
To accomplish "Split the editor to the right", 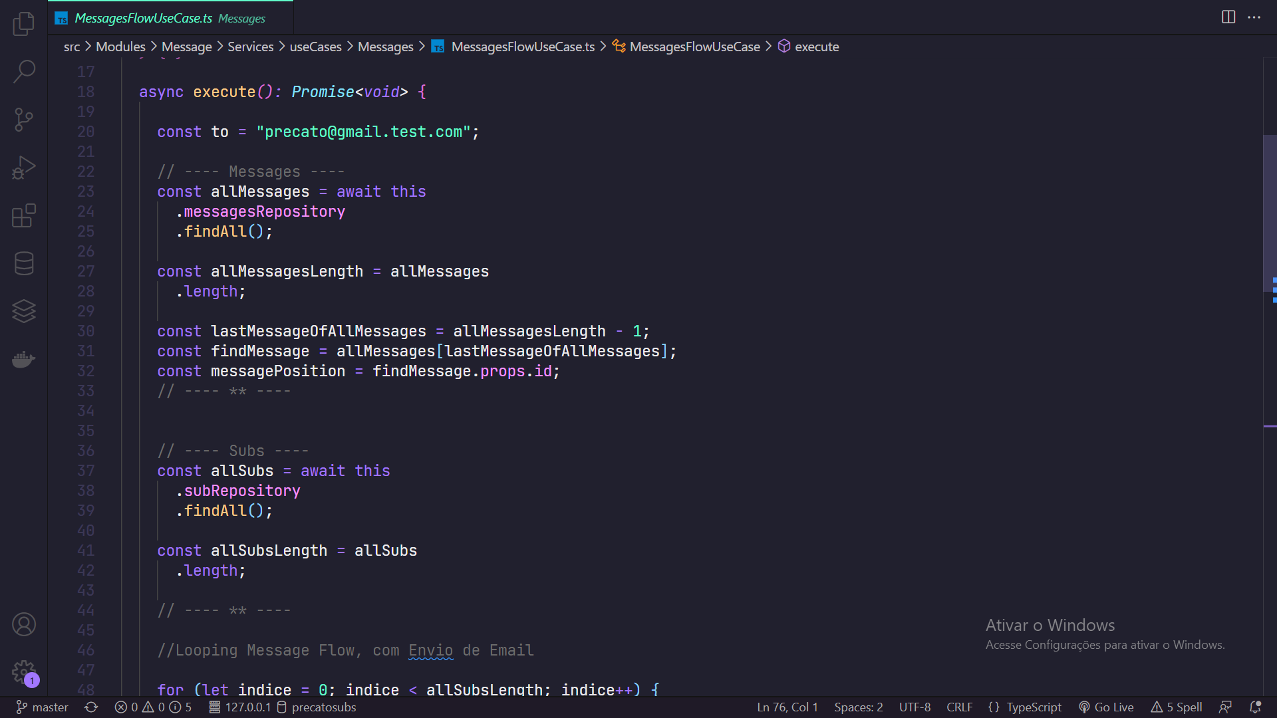I will (x=1228, y=17).
